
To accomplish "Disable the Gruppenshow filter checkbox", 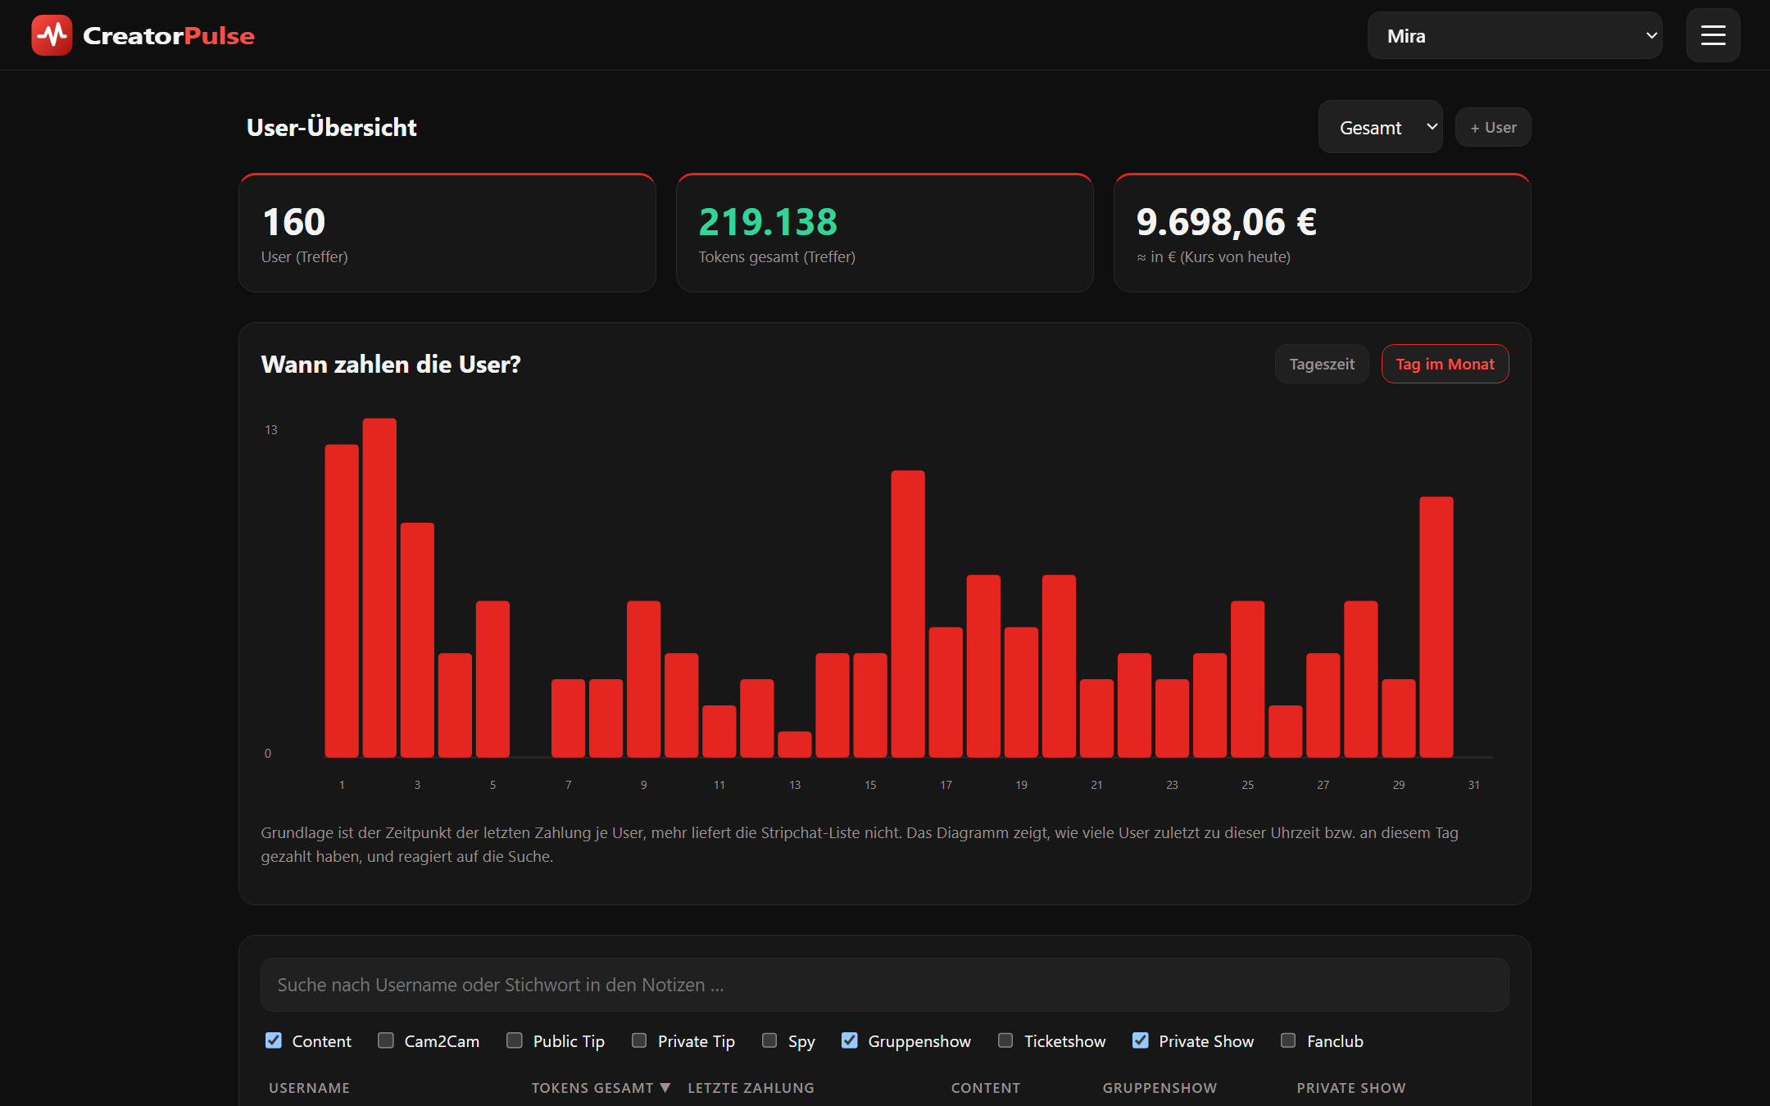I will point(850,1040).
